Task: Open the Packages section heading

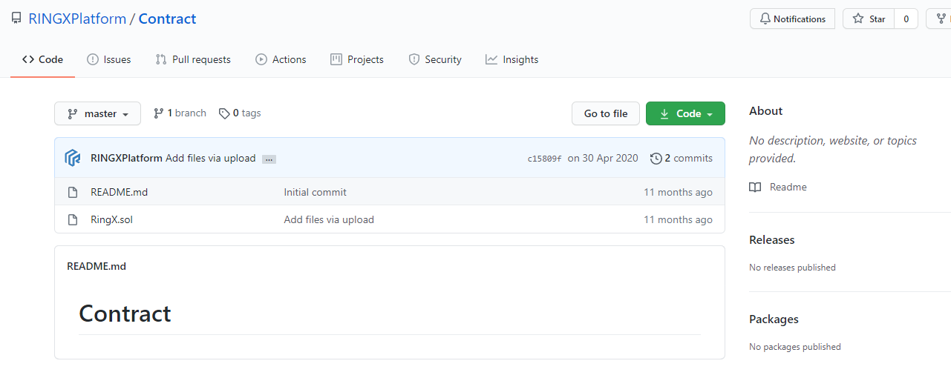Action: click(774, 319)
